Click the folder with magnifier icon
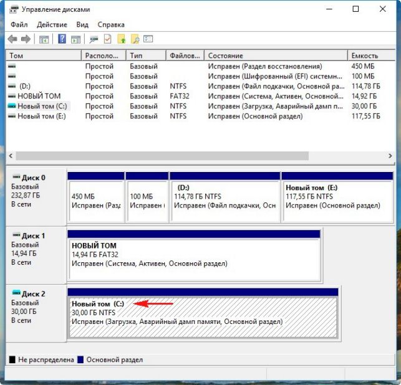401x385 pixels. coord(135,39)
